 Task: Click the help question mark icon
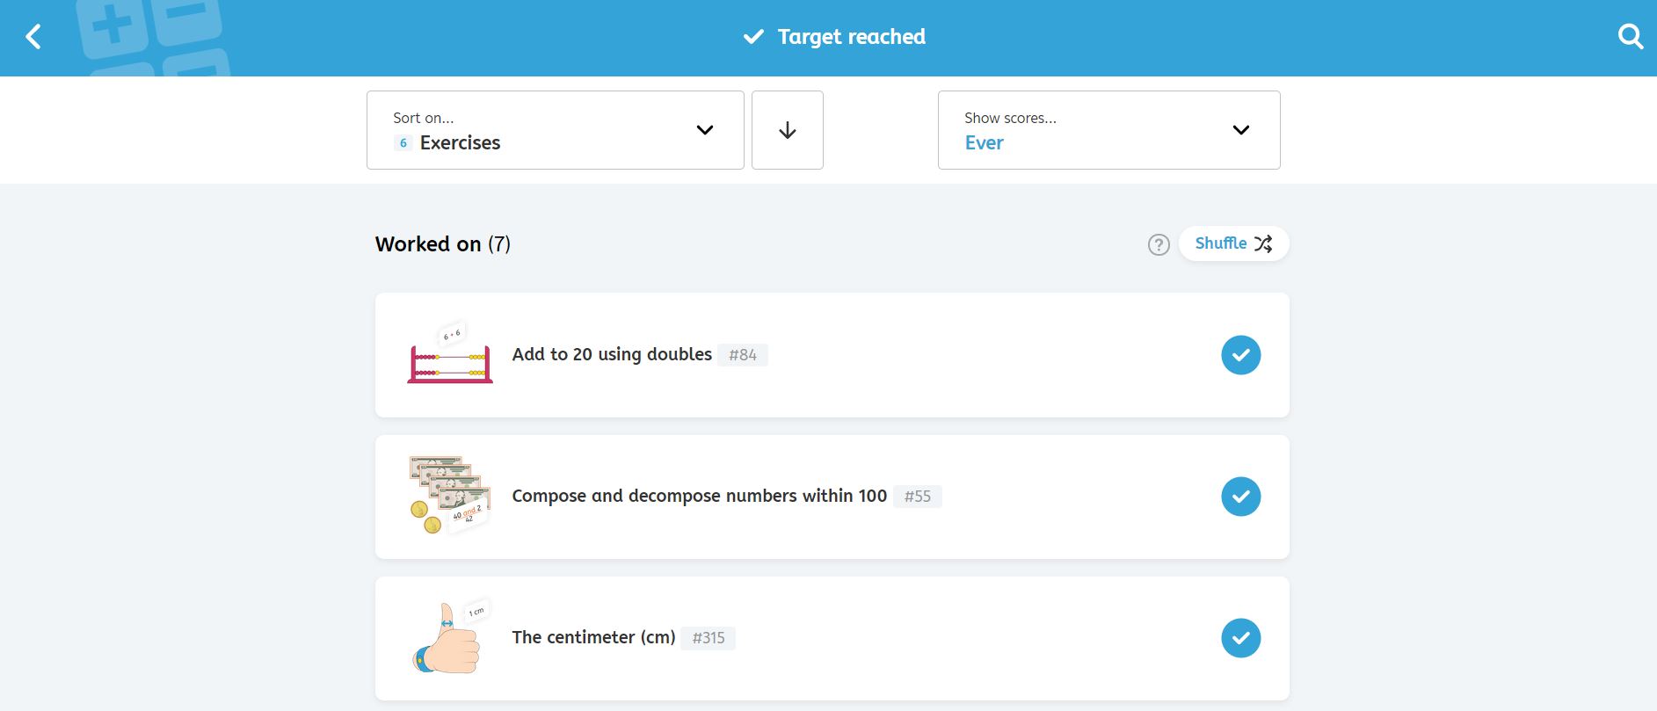(x=1159, y=244)
